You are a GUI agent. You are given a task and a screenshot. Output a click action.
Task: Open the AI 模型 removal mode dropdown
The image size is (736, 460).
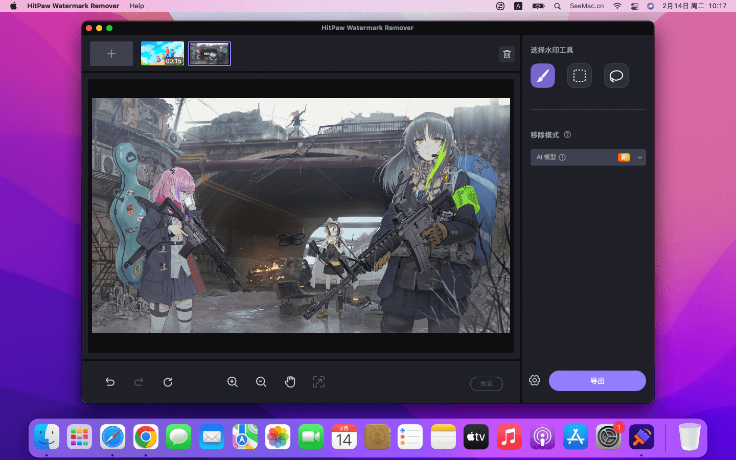[588, 157]
